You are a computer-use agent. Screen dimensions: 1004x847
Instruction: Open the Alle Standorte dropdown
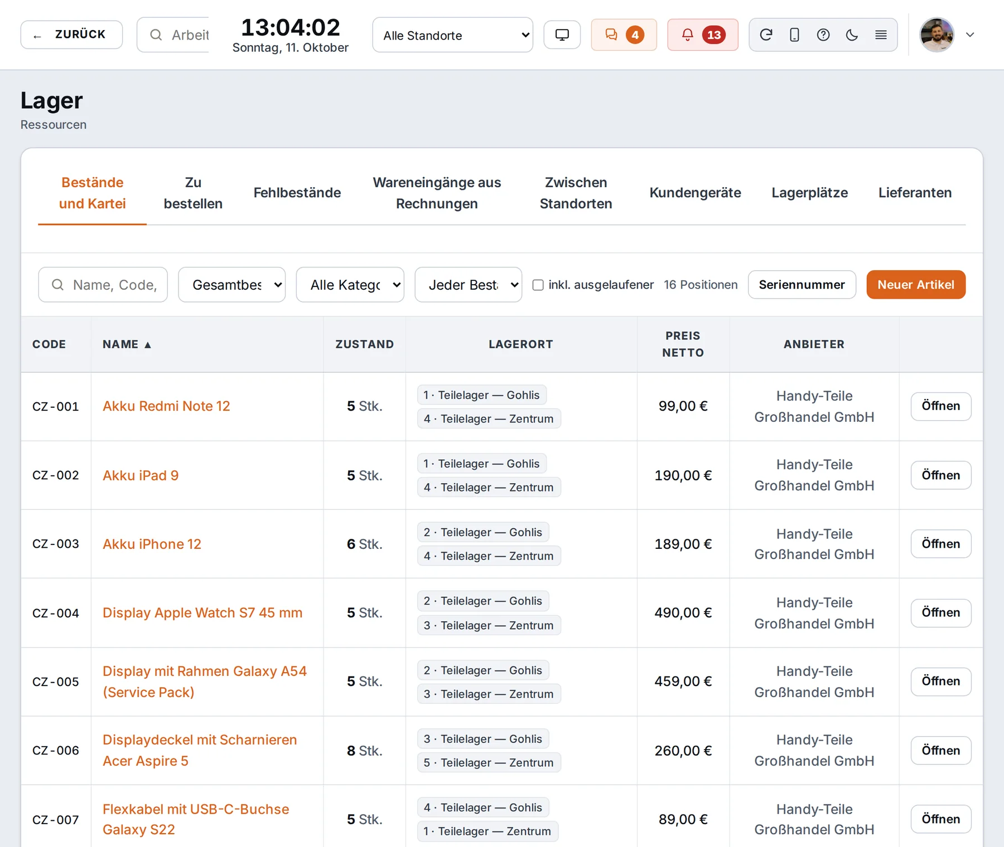pos(452,35)
